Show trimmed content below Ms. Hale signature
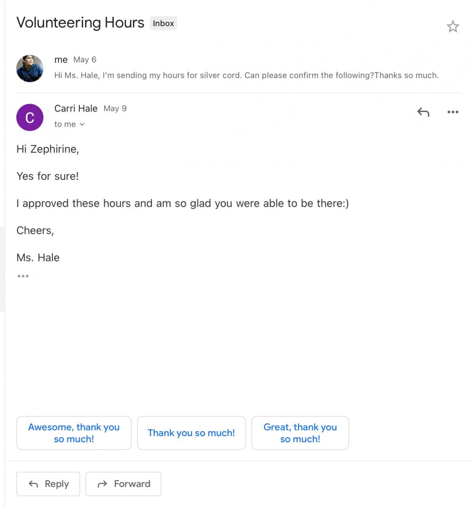 click(23, 276)
